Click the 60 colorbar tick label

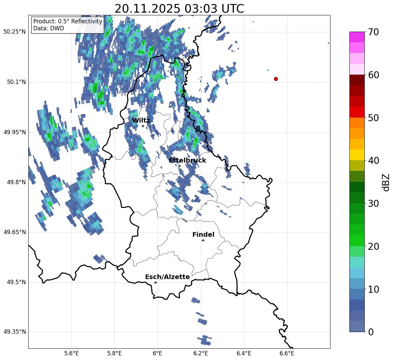(x=373, y=75)
